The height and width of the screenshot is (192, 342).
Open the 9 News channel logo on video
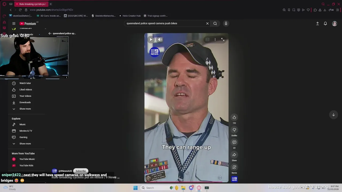pos(154,51)
